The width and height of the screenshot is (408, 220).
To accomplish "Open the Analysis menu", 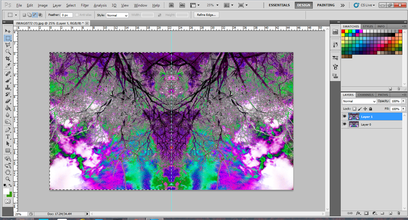I will tap(100, 5).
